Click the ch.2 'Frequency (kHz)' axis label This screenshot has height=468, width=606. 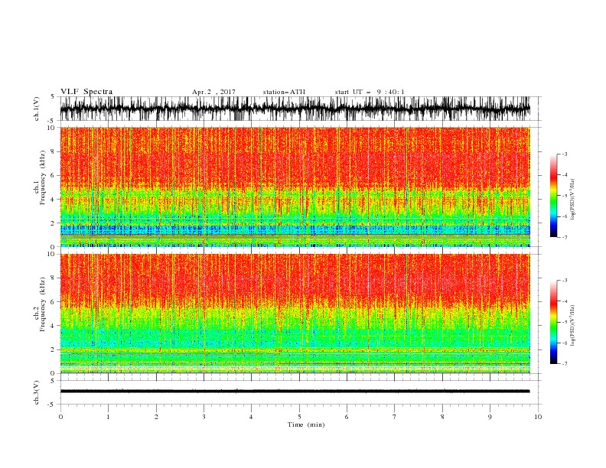click(x=42, y=304)
